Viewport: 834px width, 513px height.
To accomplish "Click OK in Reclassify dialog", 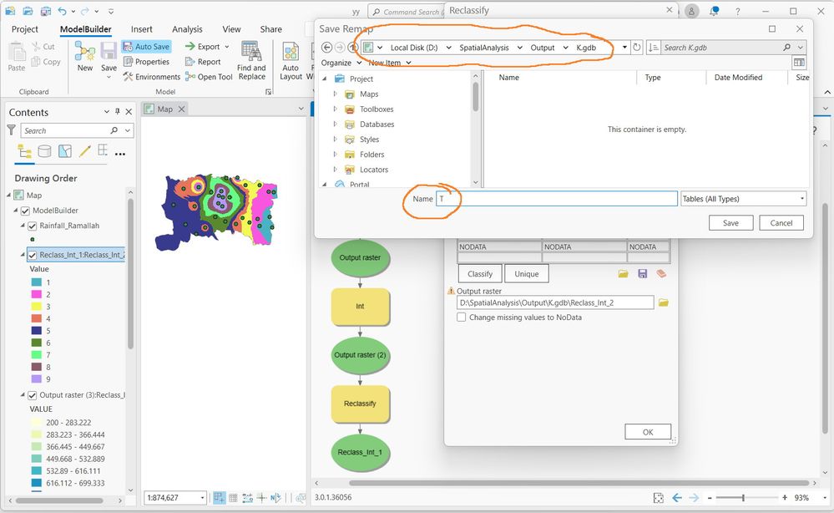I will click(x=648, y=432).
